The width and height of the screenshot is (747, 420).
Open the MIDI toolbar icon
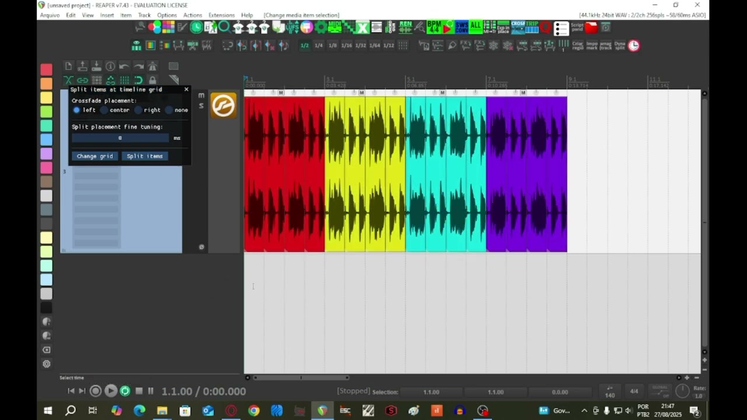(335, 27)
